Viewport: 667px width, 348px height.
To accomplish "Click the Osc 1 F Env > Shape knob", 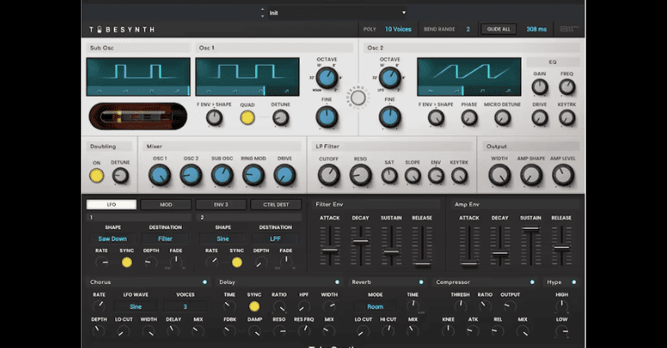I will point(214,117).
